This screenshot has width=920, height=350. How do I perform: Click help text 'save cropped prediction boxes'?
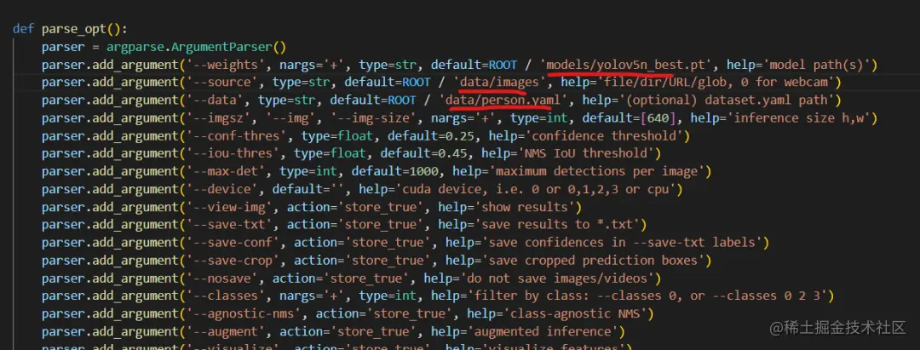(x=593, y=261)
